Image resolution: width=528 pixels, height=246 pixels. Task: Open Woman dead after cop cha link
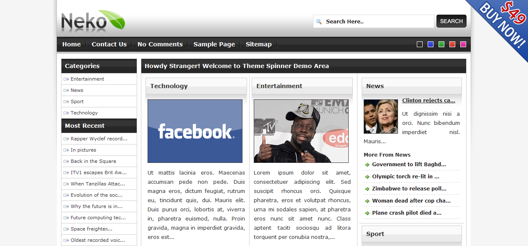click(x=411, y=201)
